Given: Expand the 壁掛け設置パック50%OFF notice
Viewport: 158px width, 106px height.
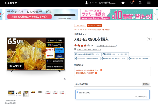Looking at the screenshot, I should [96, 73].
